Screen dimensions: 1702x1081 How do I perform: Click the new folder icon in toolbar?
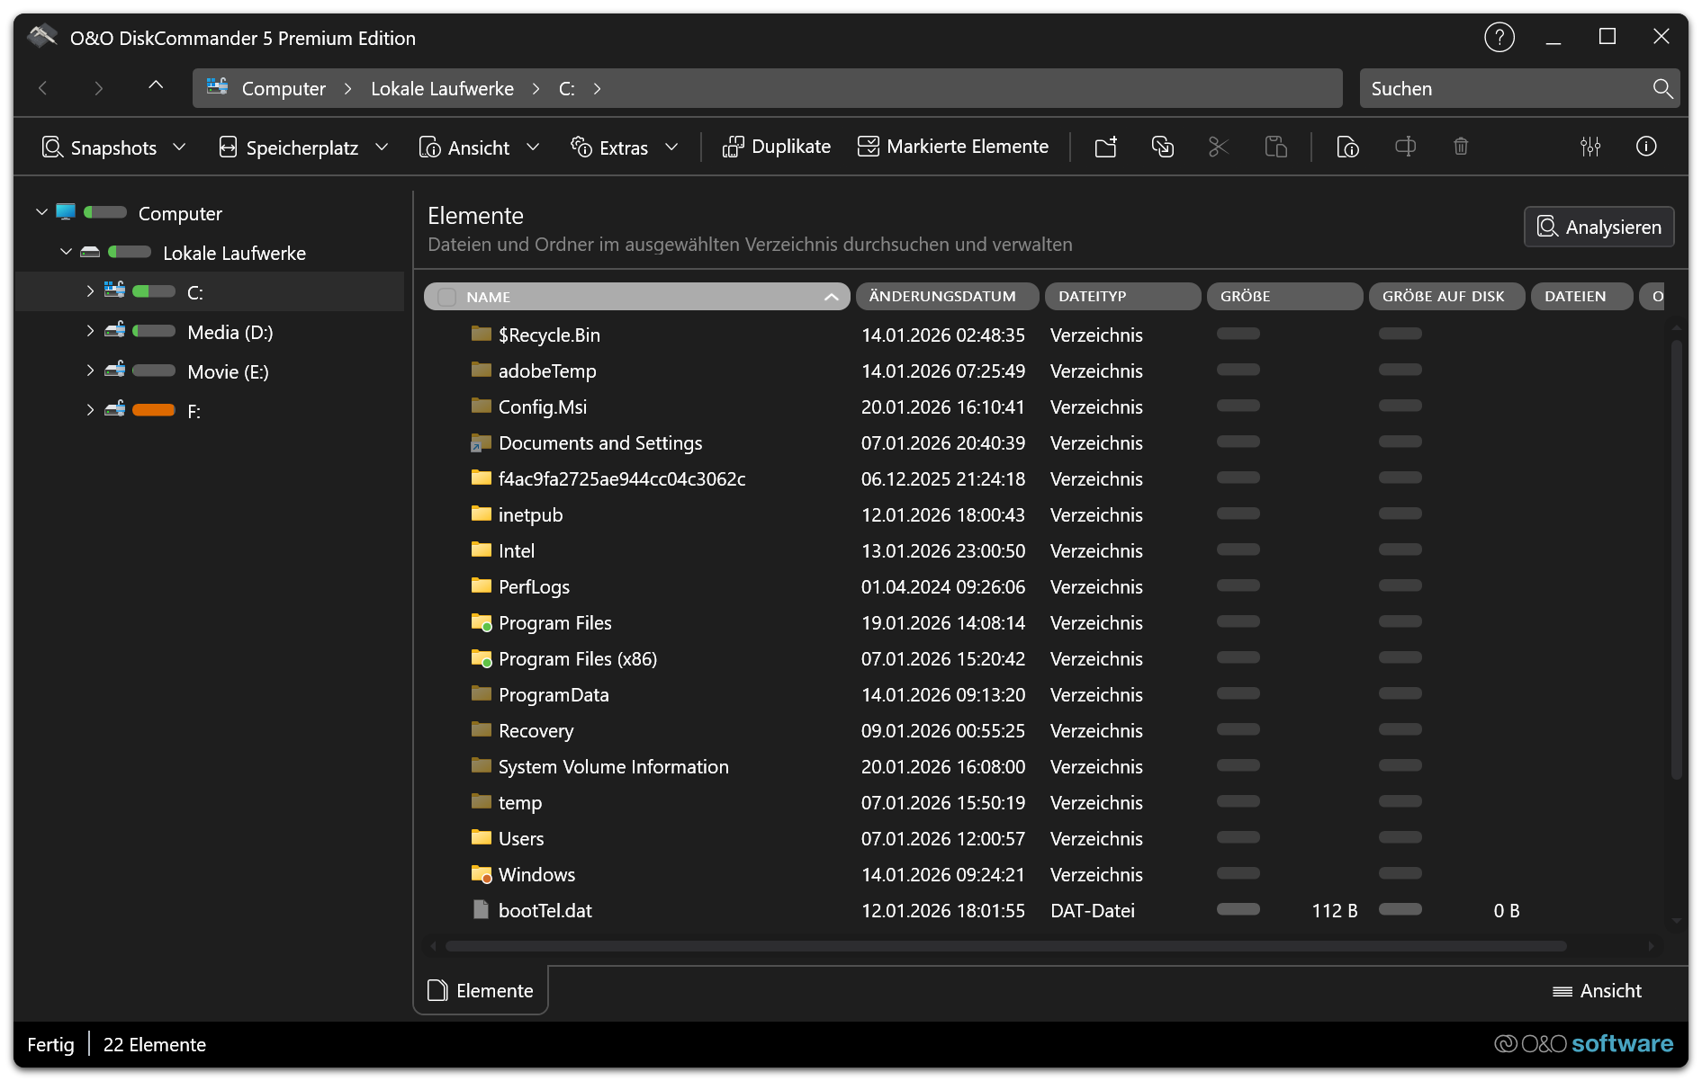point(1105,147)
